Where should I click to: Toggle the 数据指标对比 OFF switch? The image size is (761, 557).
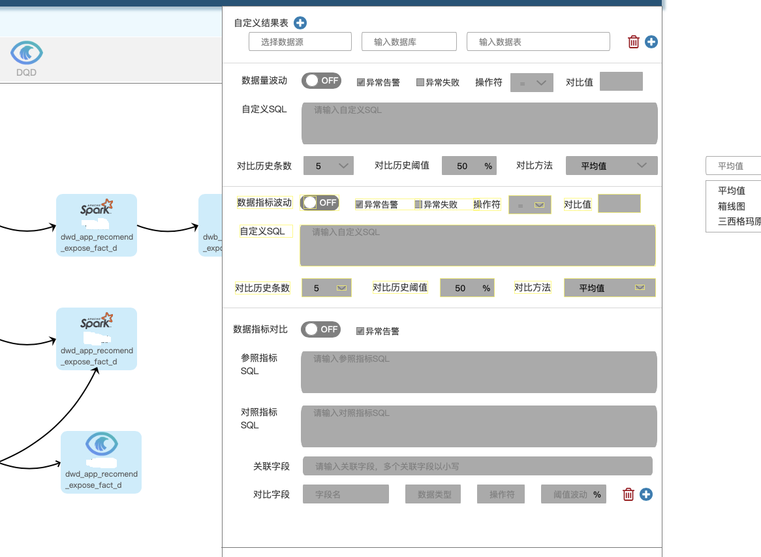[321, 329]
